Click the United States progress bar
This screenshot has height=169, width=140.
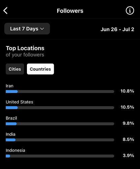60,107
